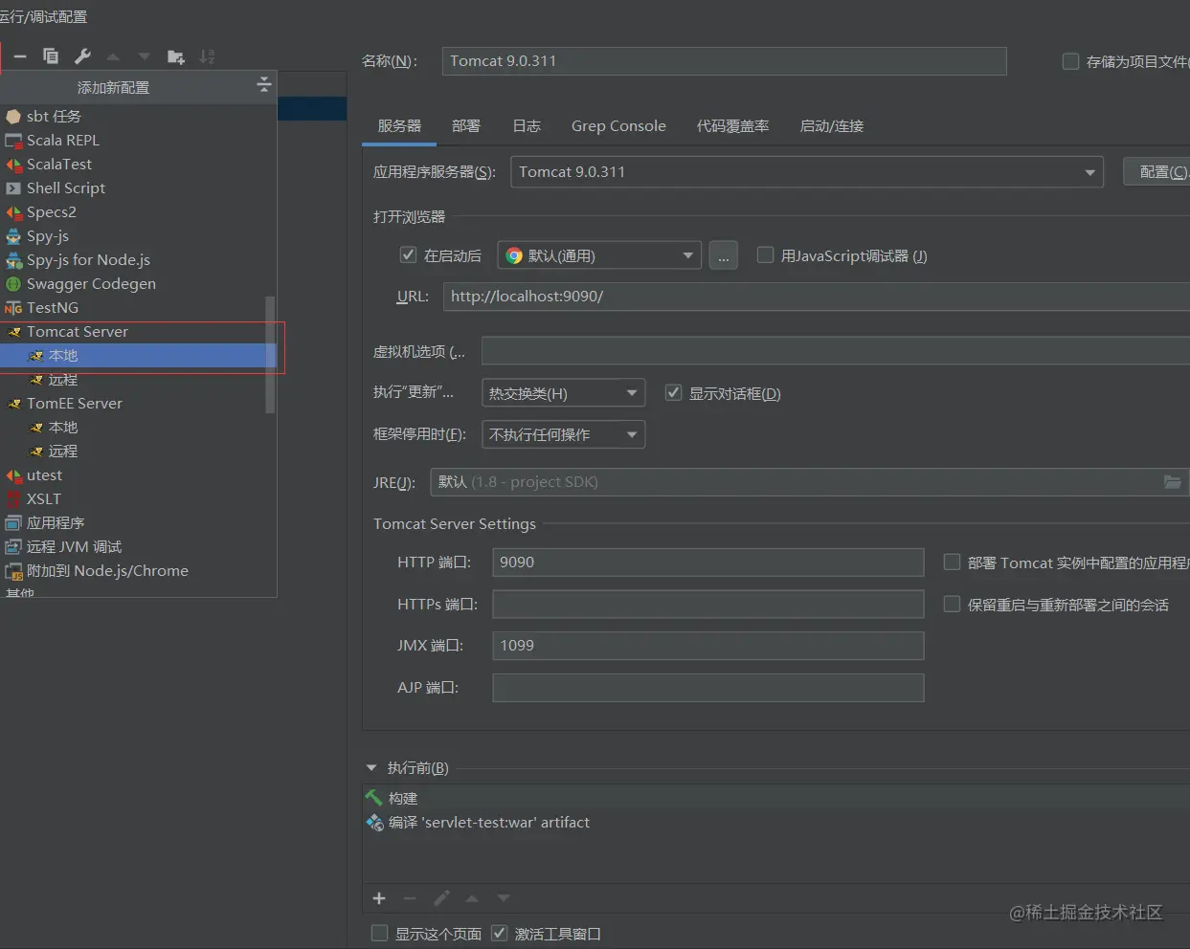
Task: Enable 部署 Tomcat 实例中配置的应用程序 checkbox
Action: (x=952, y=562)
